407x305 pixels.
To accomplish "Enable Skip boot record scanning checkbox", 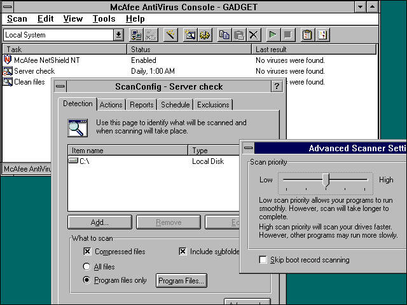I will 263,260.
